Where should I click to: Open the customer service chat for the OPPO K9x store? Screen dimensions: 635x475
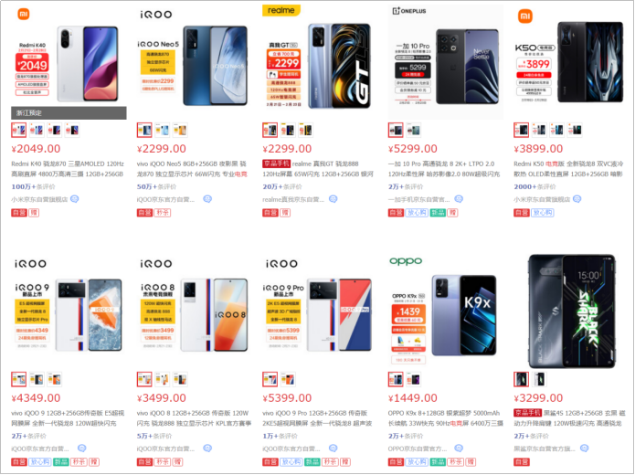coord(459,449)
